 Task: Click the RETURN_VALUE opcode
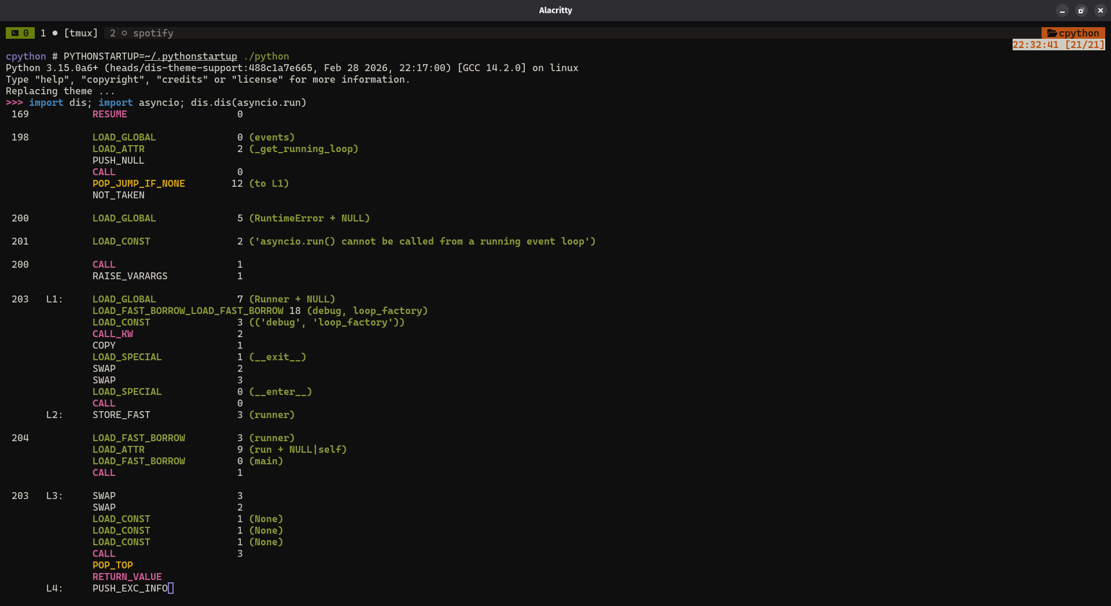pyautogui.click(x=127, y=577)
